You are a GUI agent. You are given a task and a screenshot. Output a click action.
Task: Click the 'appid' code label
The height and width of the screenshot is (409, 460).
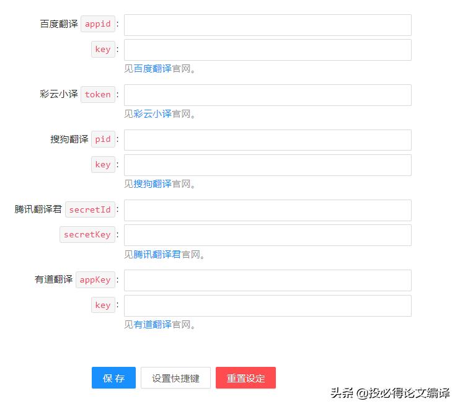tap(98, 24)
